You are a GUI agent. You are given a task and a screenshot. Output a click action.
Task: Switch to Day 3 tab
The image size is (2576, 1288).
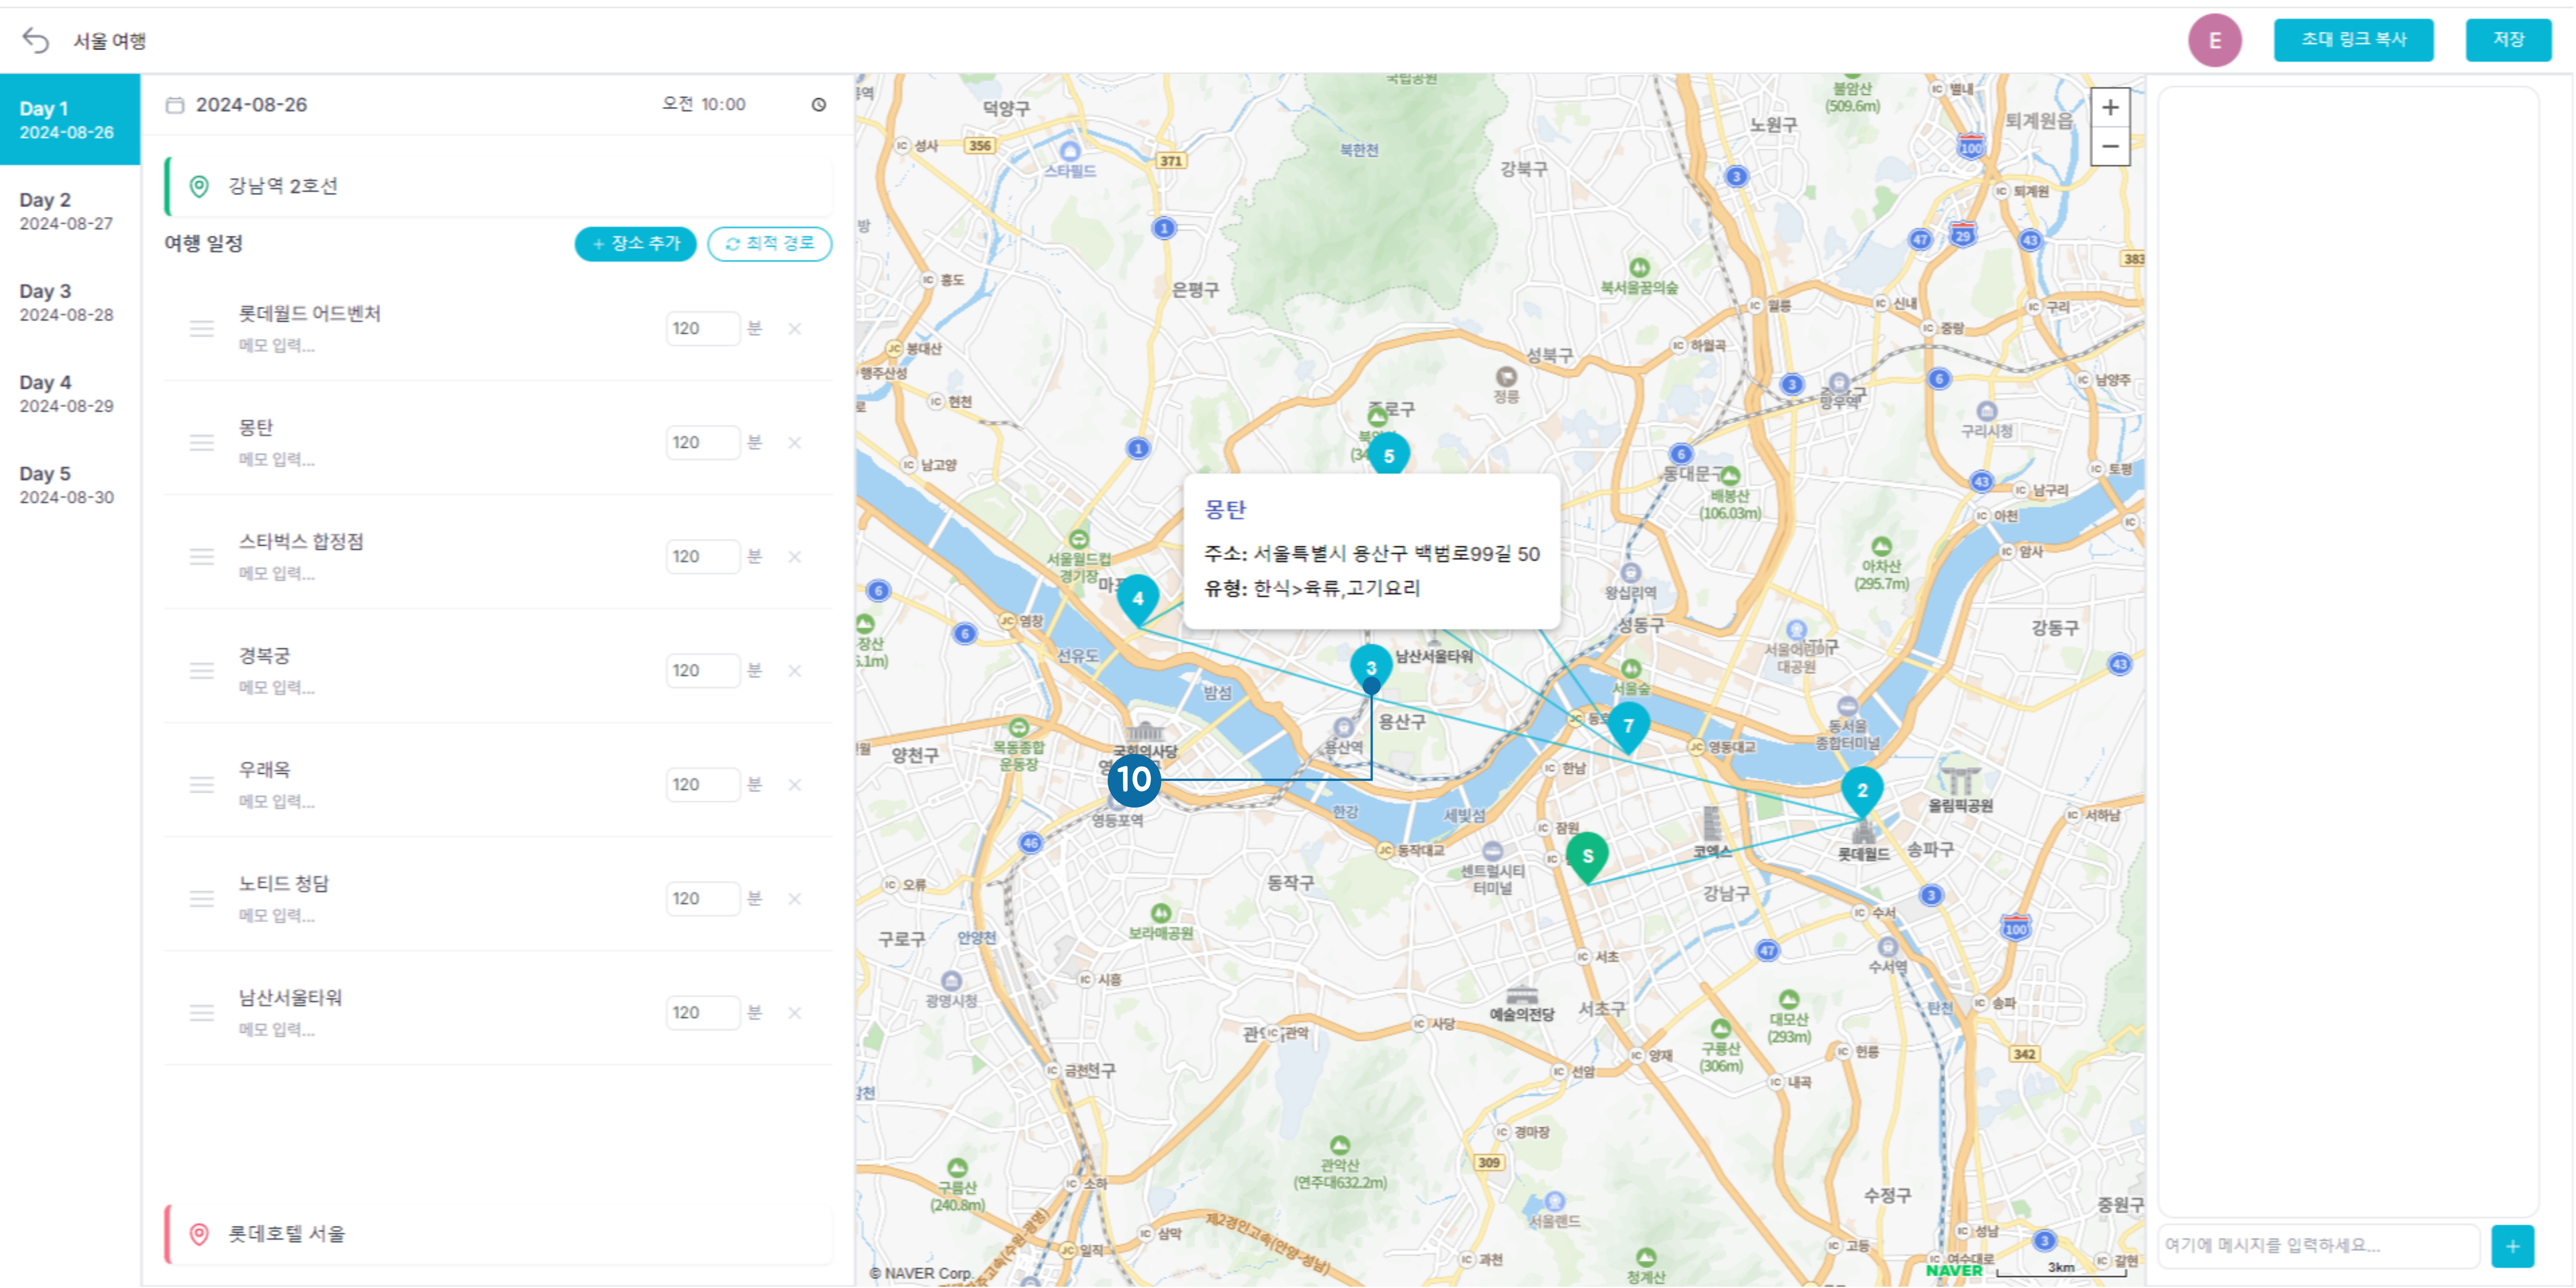coord(70,302)
